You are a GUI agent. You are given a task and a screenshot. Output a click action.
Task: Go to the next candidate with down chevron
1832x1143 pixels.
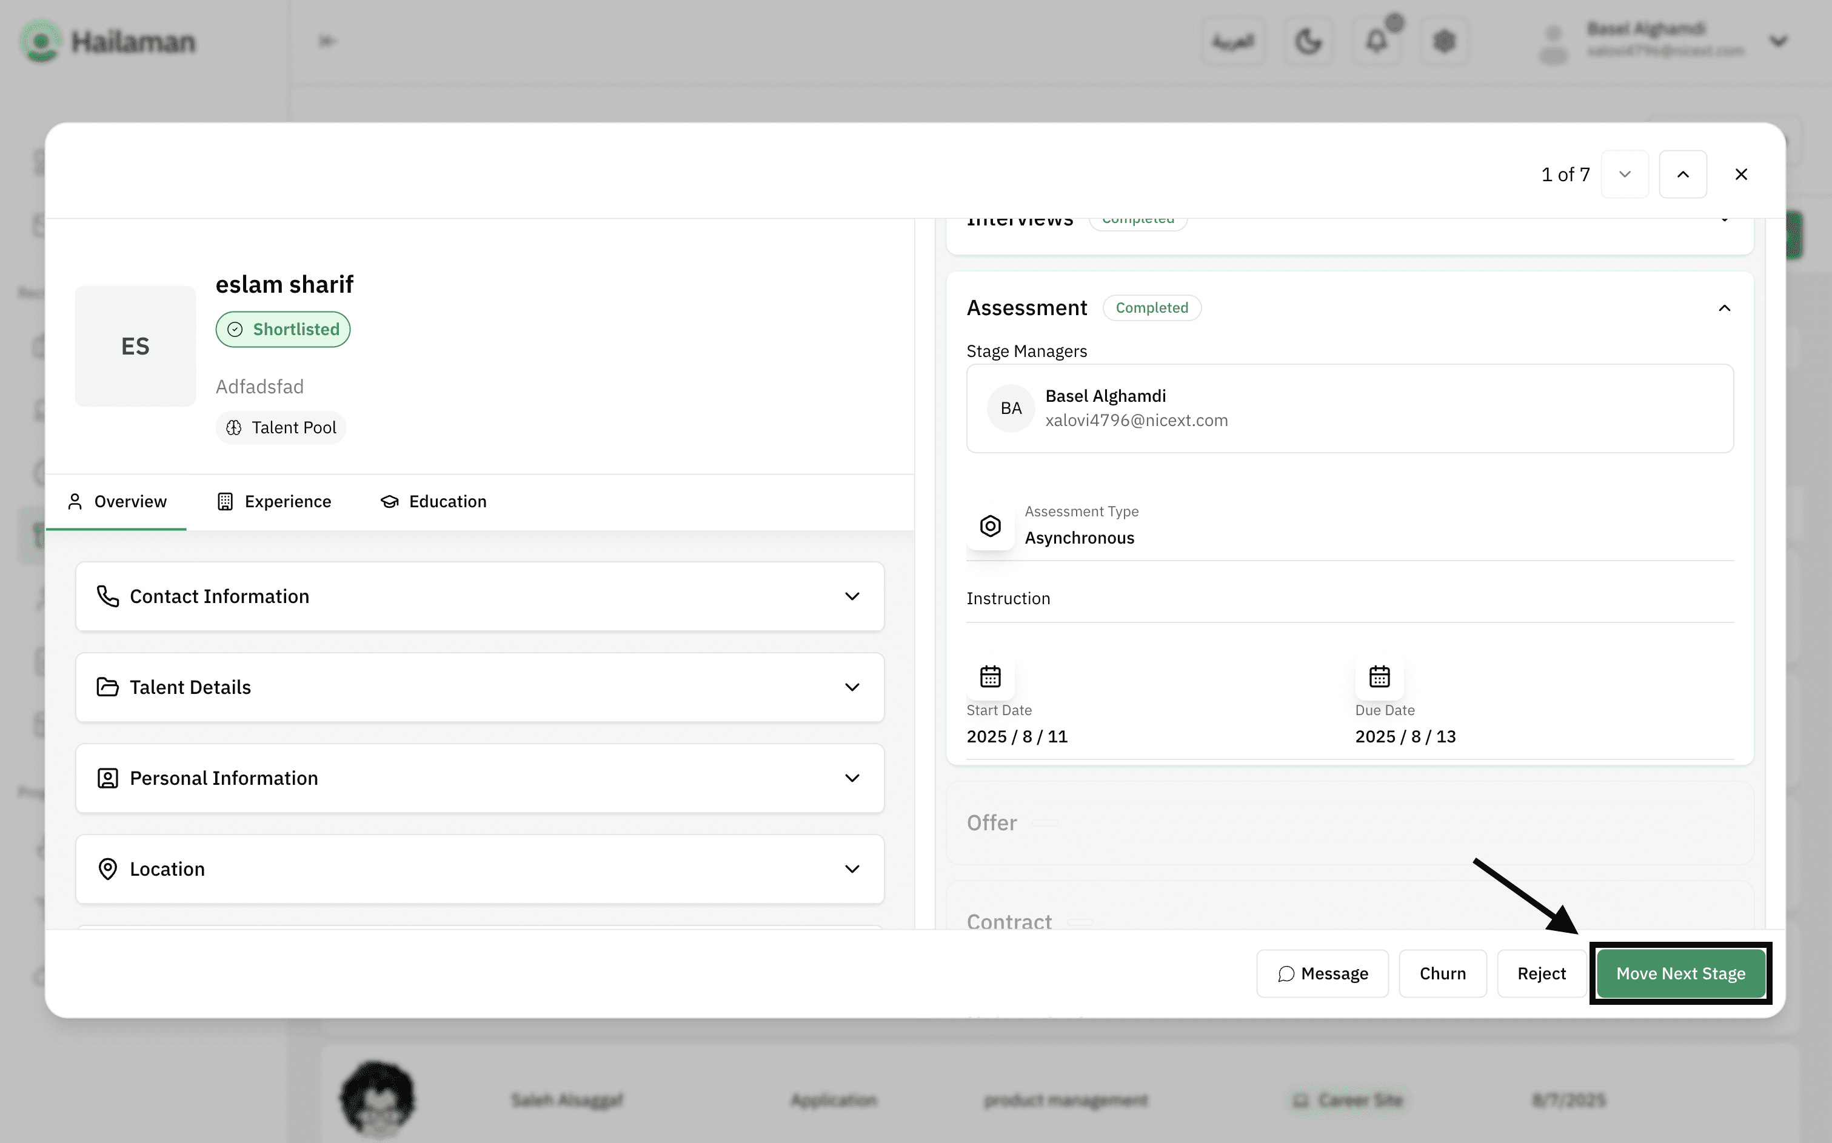(1625, 175)
